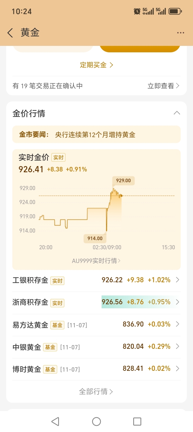Open AU9999实时行情 link
This screenshot has width=193, height=432.
tap(96, 261)
